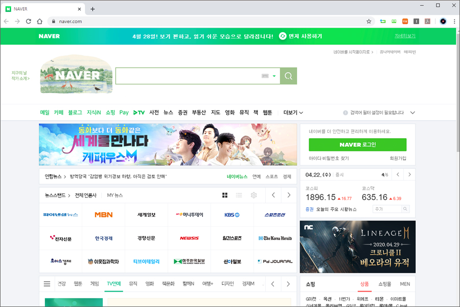460x307 pixels.
Task: Open the 블로그 menu item
Action: [75, 113]
